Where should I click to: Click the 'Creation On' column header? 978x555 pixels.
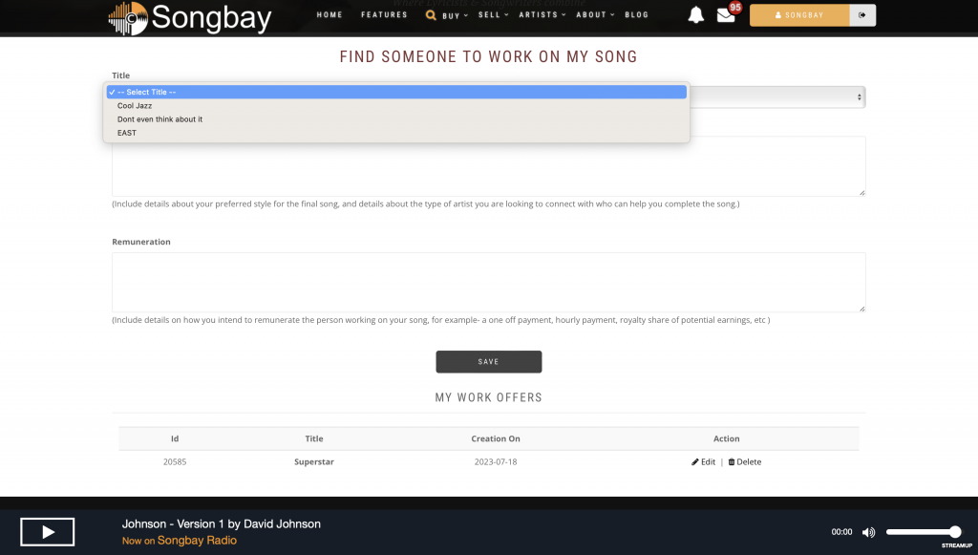tap(496, 439)
